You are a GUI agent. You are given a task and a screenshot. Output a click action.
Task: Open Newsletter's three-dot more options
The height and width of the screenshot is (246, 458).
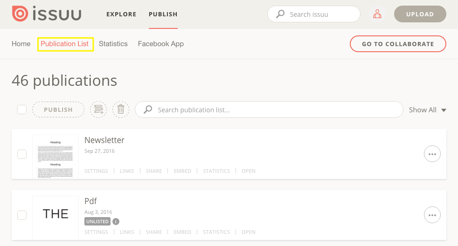pyautogui.click(x=432, y=154)
